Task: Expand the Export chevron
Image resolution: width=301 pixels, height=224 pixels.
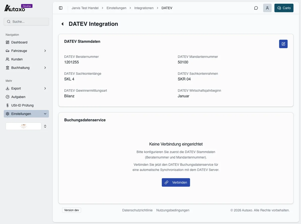Action: coord(45,88)
